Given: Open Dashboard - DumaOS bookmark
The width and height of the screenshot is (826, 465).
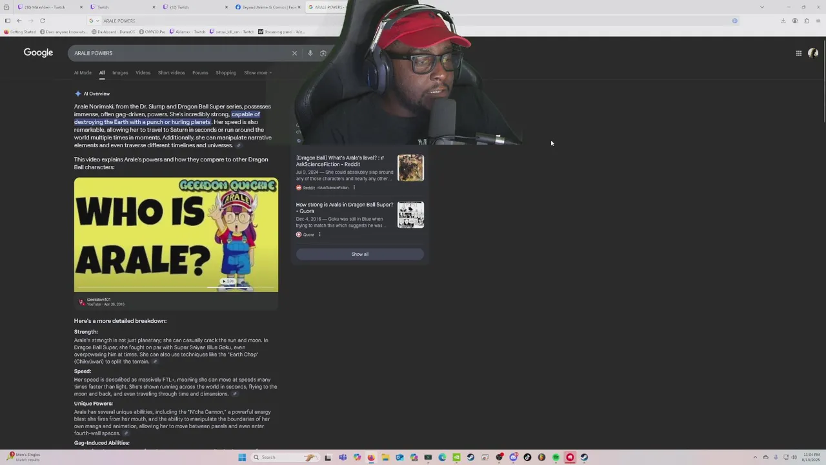Looking at the screenshot, I should point(114,32).
